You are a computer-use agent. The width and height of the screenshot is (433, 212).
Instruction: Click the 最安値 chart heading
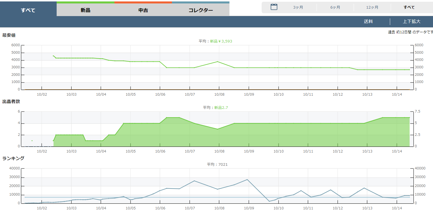coord(9,35)
